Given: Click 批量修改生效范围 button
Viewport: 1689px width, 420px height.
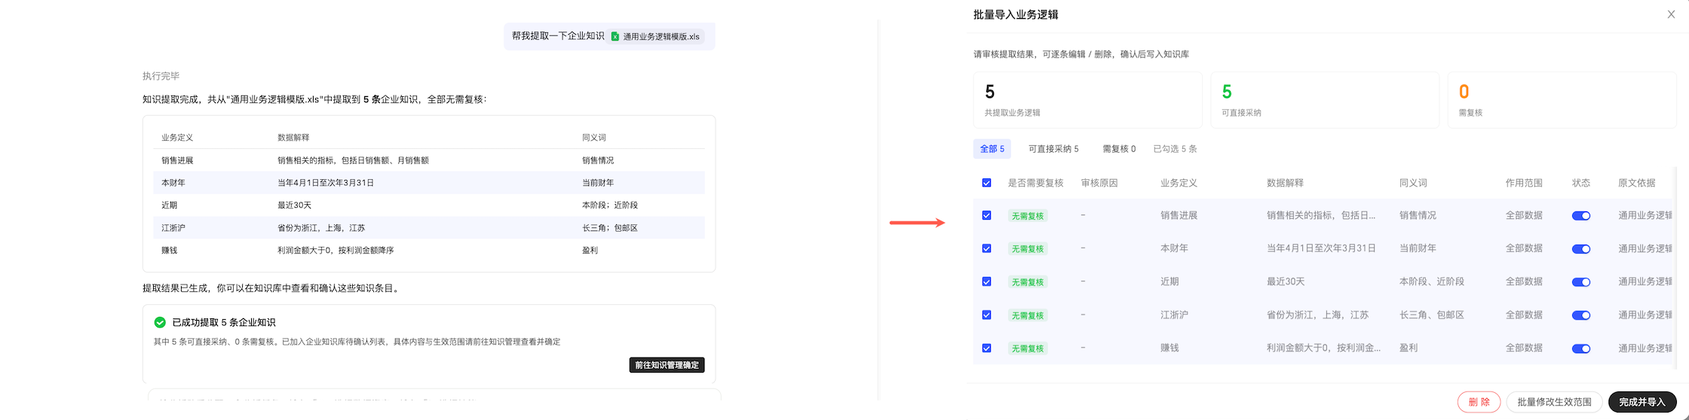Looking at the screenshot, I should [1554, 402].
